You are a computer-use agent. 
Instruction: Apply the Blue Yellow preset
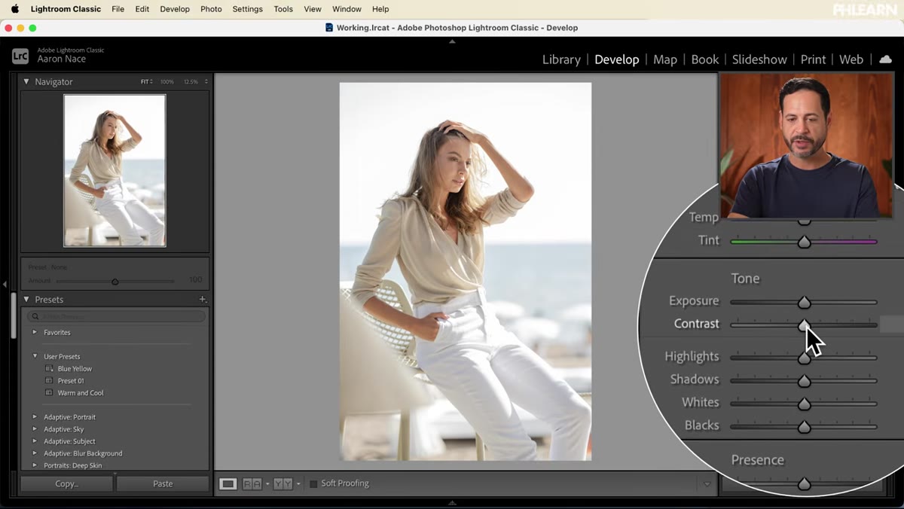coord(75,369)
